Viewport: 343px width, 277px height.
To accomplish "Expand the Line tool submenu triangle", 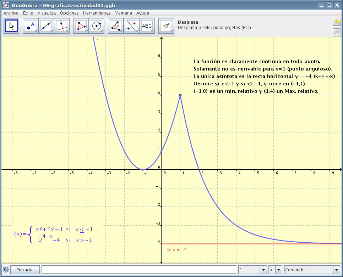I will click(51, 31).
